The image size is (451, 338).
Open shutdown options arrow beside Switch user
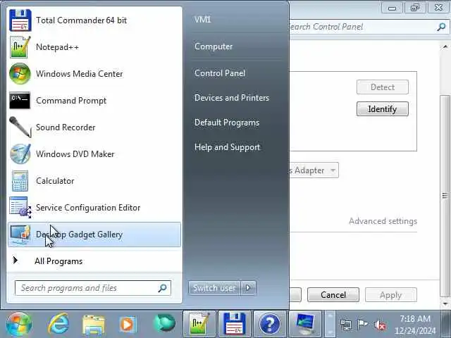248,288
